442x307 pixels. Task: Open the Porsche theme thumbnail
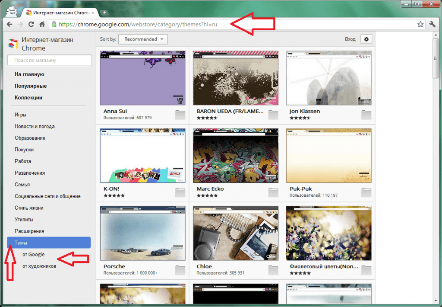(142, 233)
